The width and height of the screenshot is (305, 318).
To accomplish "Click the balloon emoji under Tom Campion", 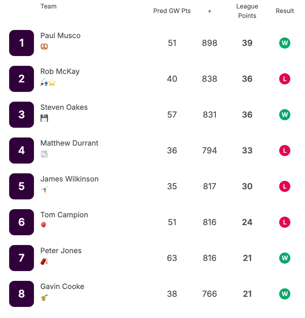I will (x=44, y=225).
